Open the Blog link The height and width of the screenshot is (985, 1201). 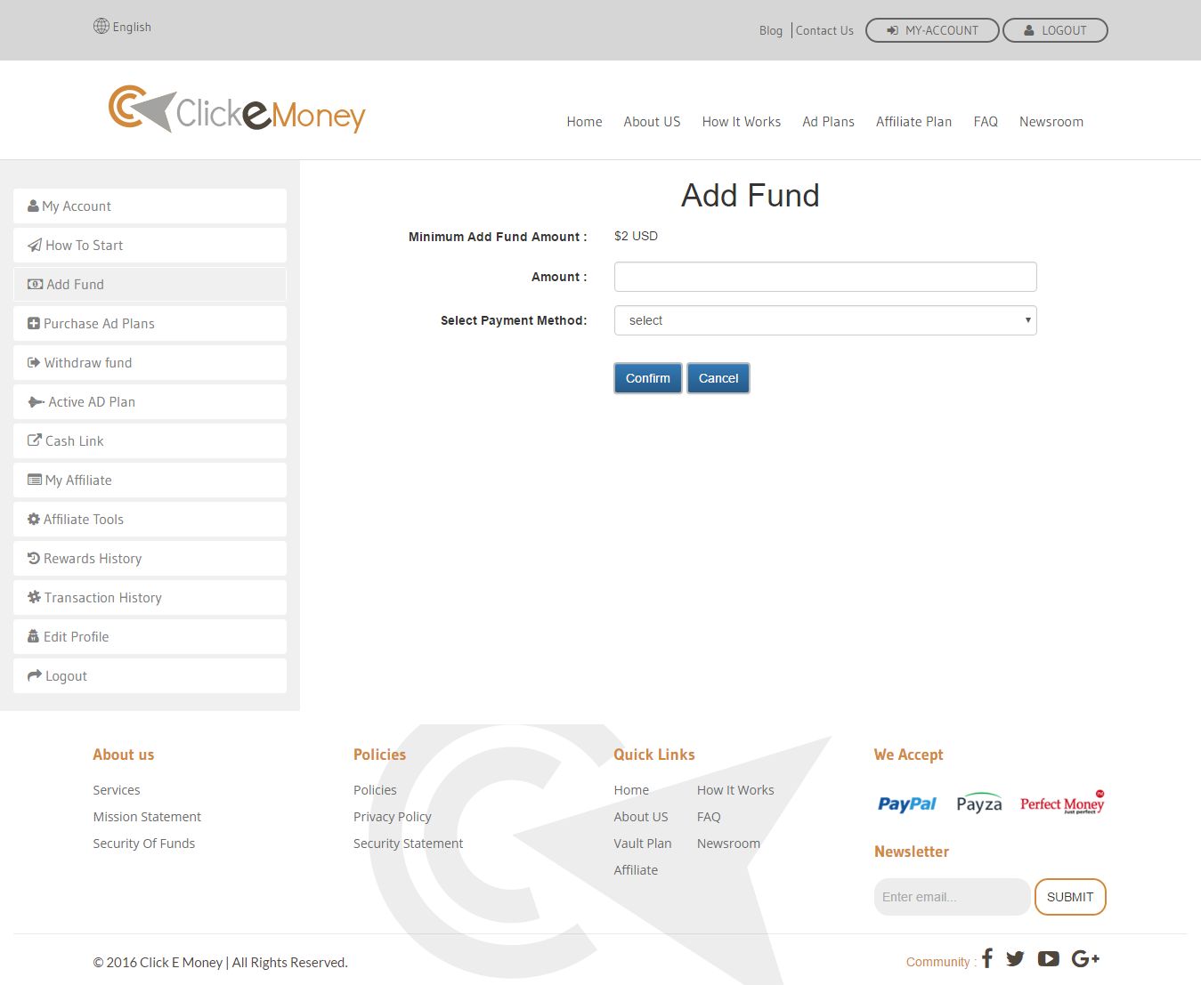771,30
